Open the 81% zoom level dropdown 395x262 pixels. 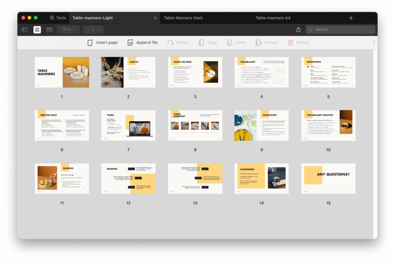pyautogui.click(x=69, y=30)
